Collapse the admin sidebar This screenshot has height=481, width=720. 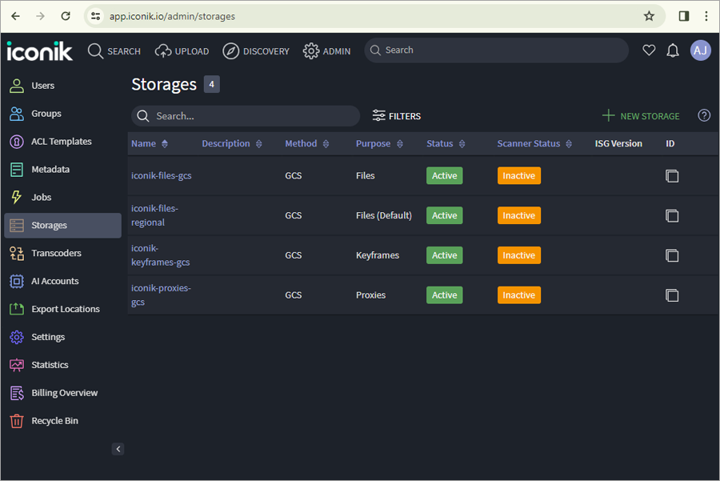point(118,449)
